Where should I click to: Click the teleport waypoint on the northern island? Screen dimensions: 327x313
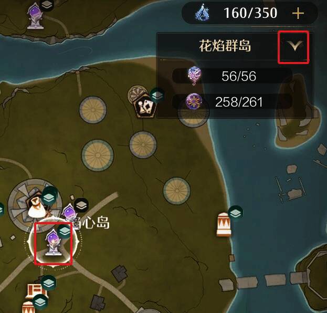coord(36,17)
